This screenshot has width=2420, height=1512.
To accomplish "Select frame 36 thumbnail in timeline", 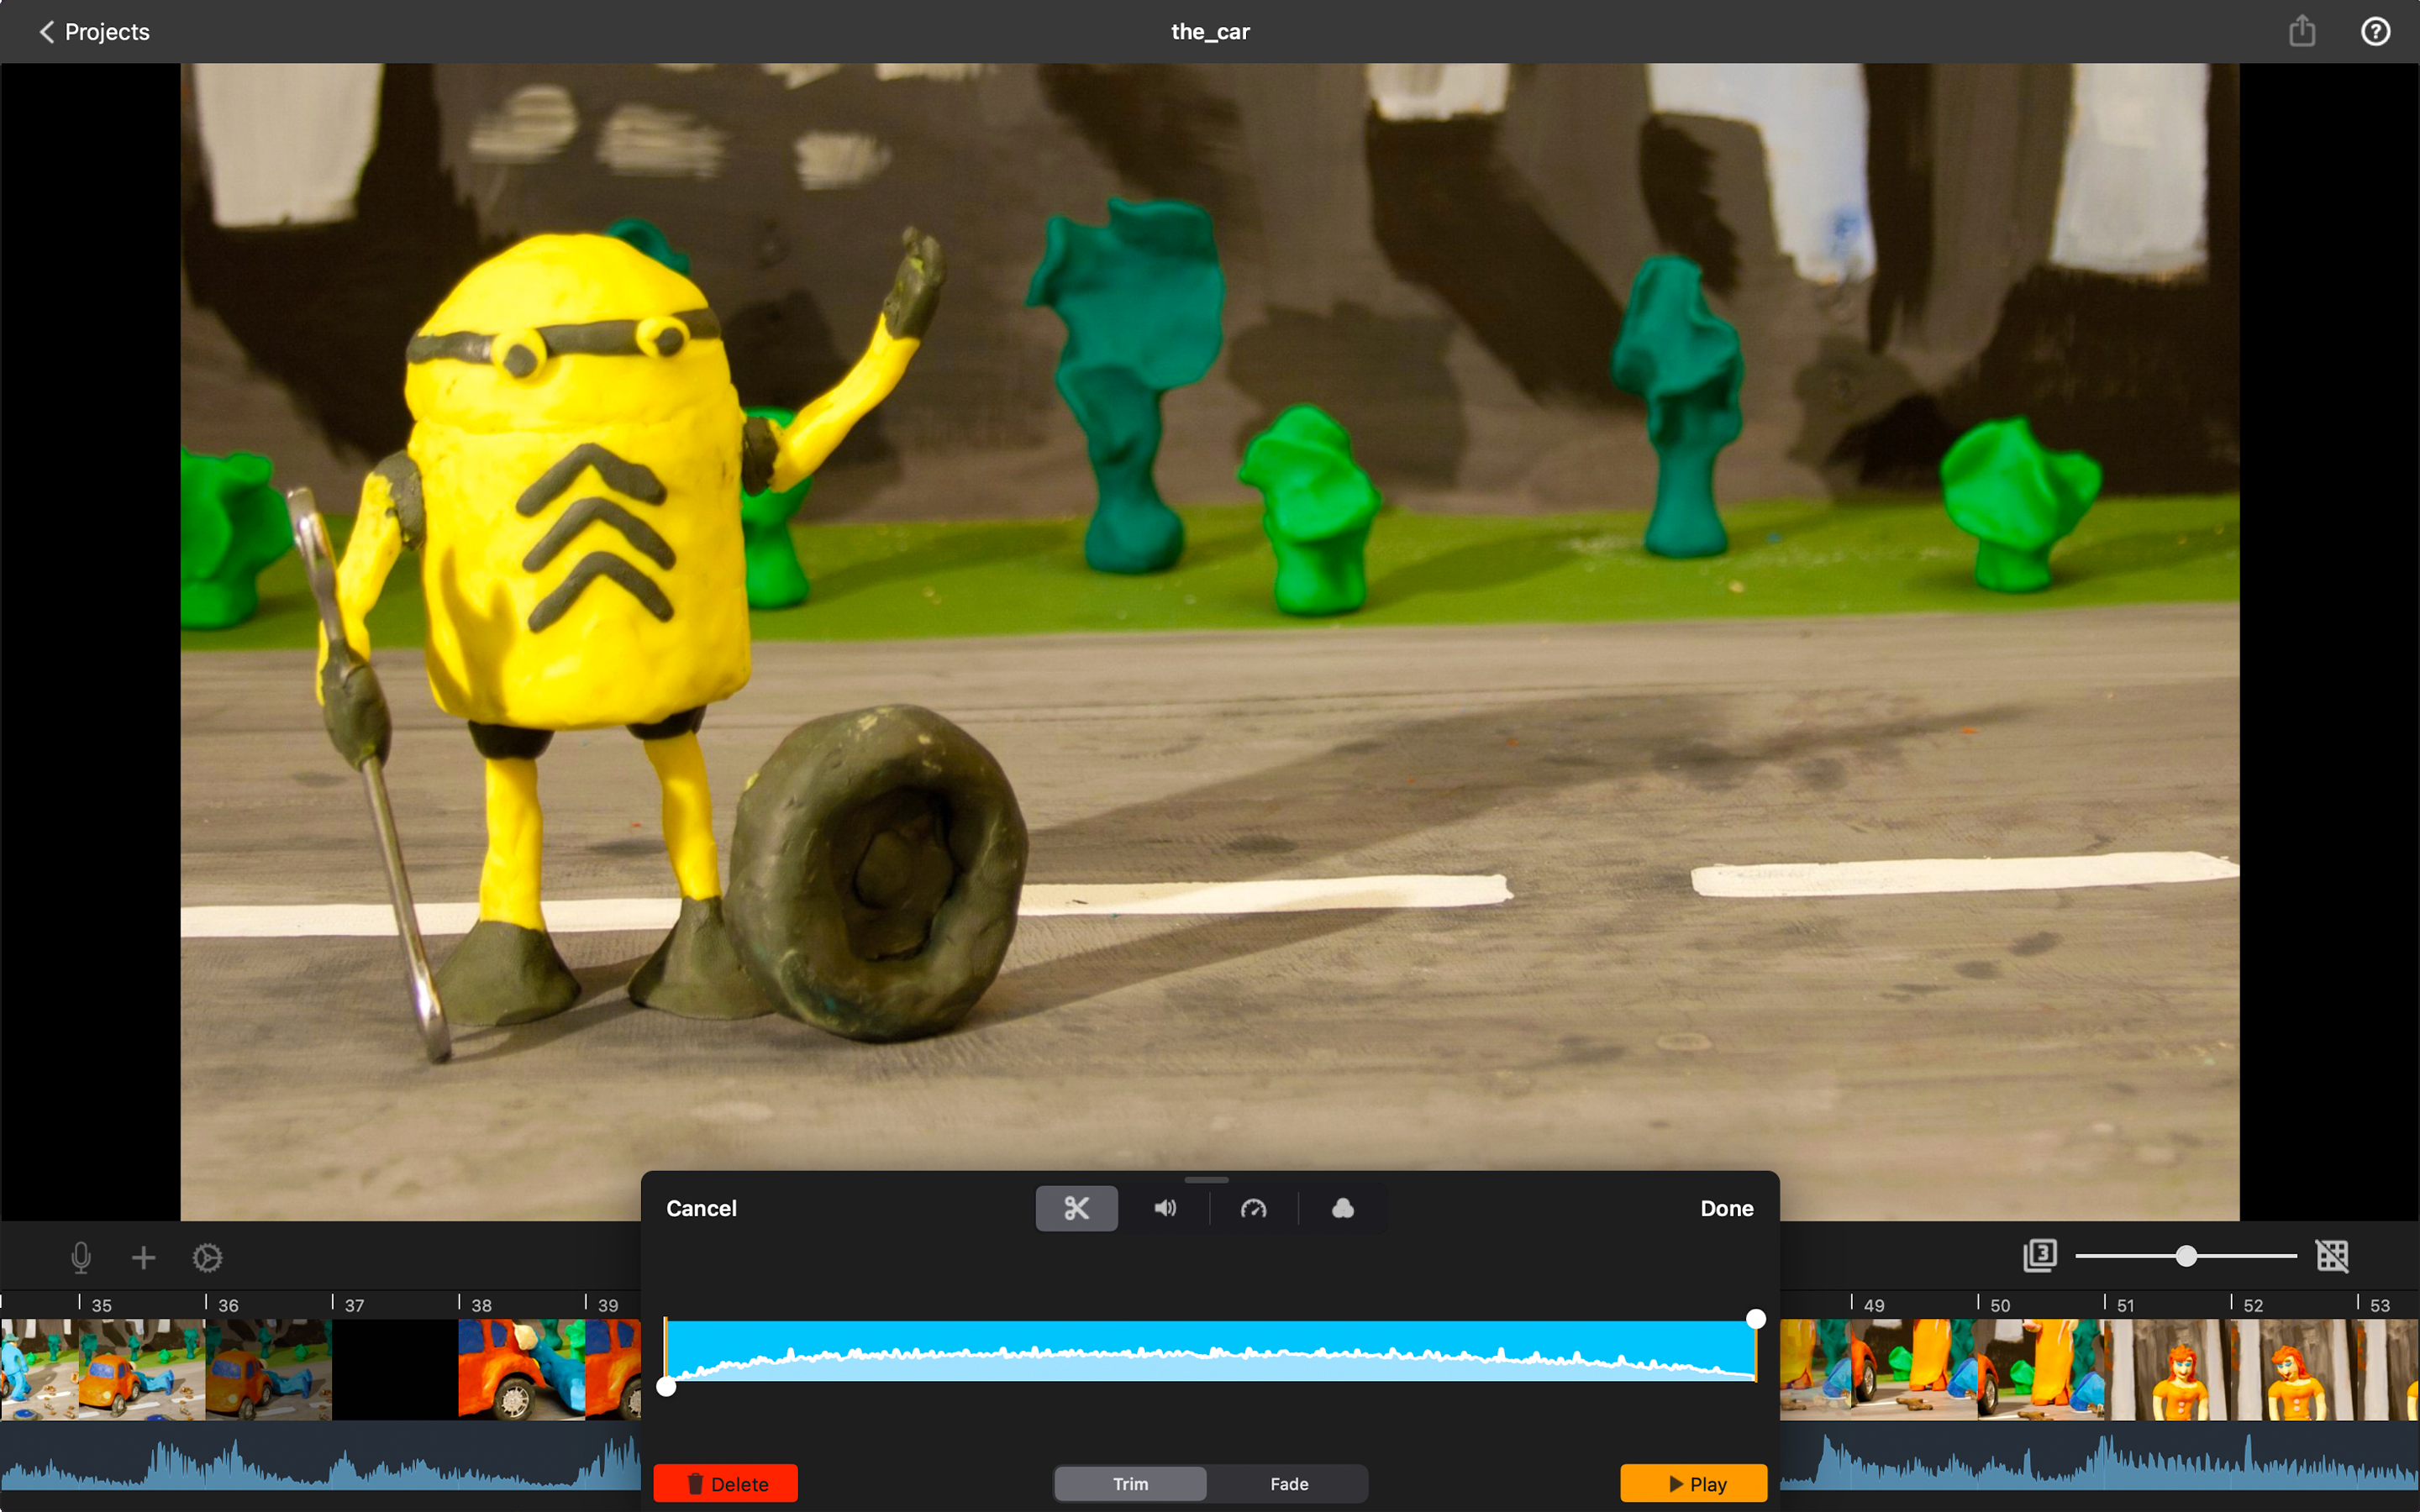I will pos(268,1369).
